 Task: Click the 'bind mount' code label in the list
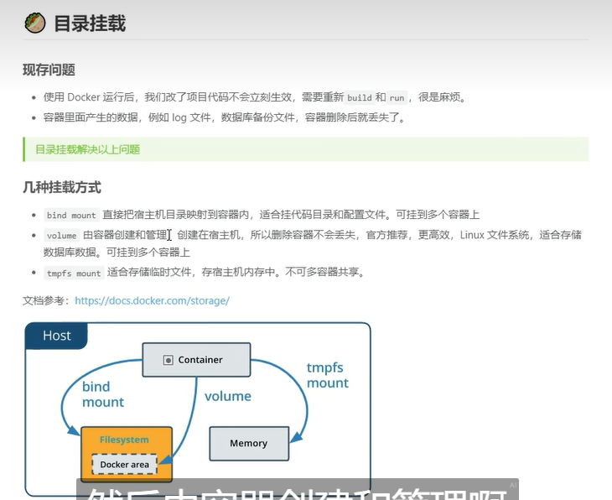(x=71, y=216)
